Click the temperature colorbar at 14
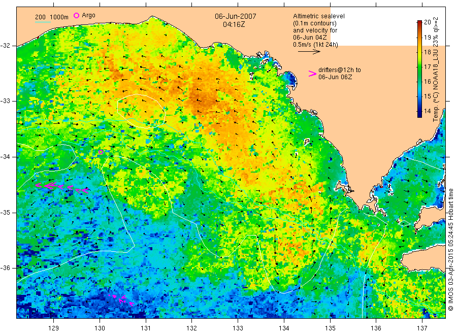457x335 pixels. (x=420, y=112)
